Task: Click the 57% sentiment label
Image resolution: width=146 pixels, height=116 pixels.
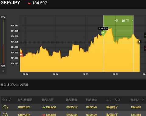Action: 3,17
